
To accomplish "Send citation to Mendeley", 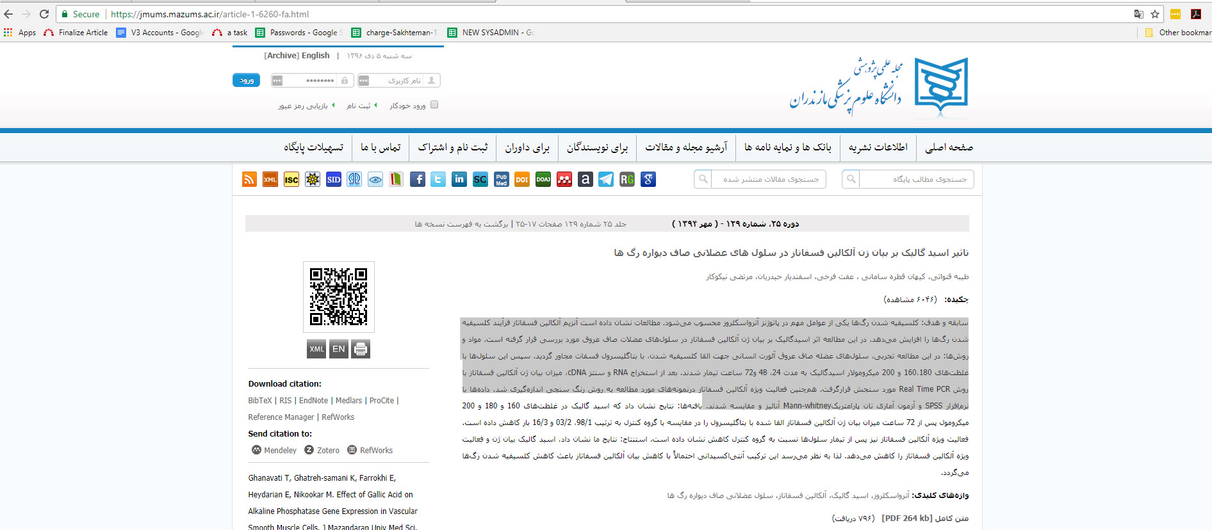I will (274, 451).
